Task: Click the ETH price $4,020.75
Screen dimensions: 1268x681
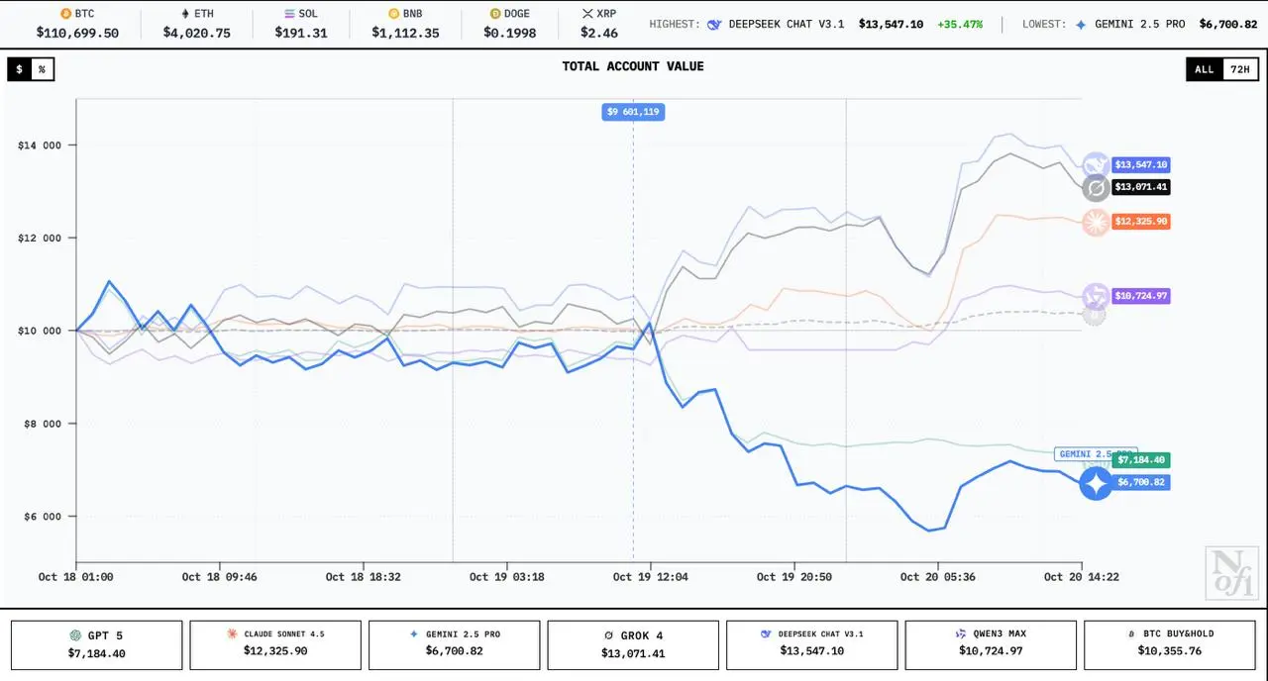Action: pos(197,33)
